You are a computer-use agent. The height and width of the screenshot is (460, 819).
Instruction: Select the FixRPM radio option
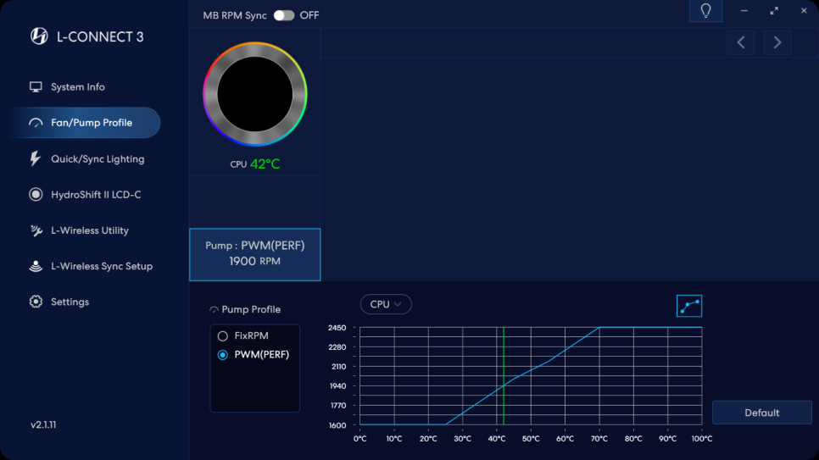223,336
